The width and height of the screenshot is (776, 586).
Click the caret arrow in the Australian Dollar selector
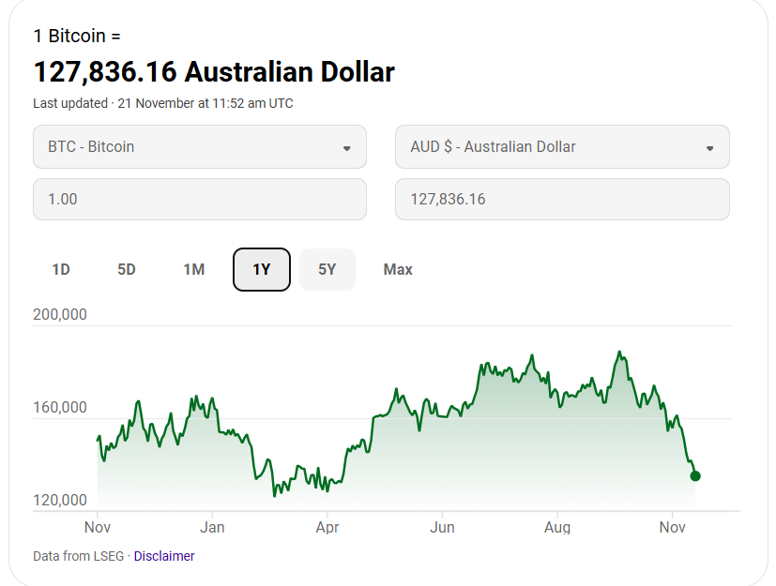coord(709,148)
